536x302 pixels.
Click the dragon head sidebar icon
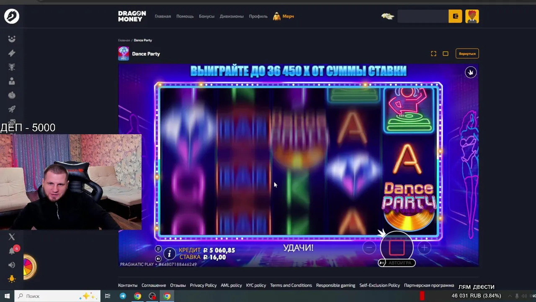tap(12, 67)
